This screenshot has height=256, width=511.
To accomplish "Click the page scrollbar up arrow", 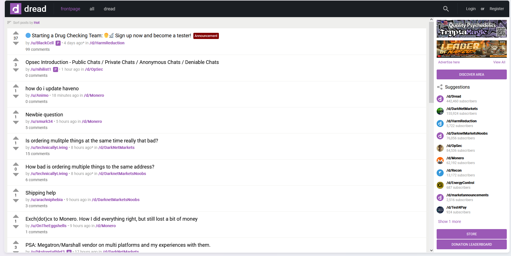I will [431, 20].
